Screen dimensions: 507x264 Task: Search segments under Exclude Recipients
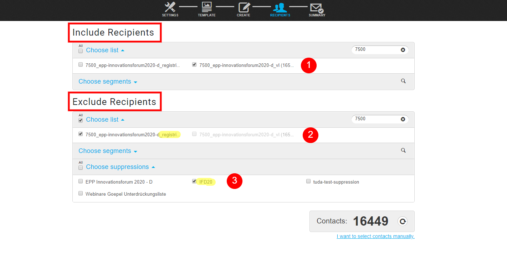[403, 151]
